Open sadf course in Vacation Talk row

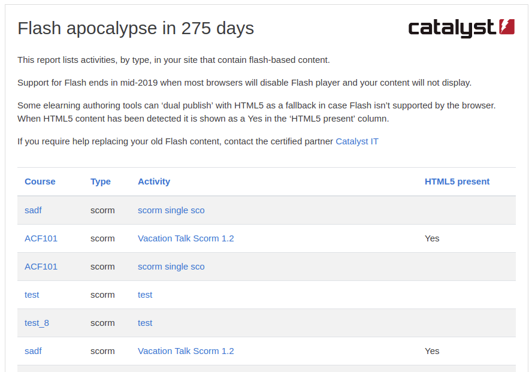click(34, 351)
